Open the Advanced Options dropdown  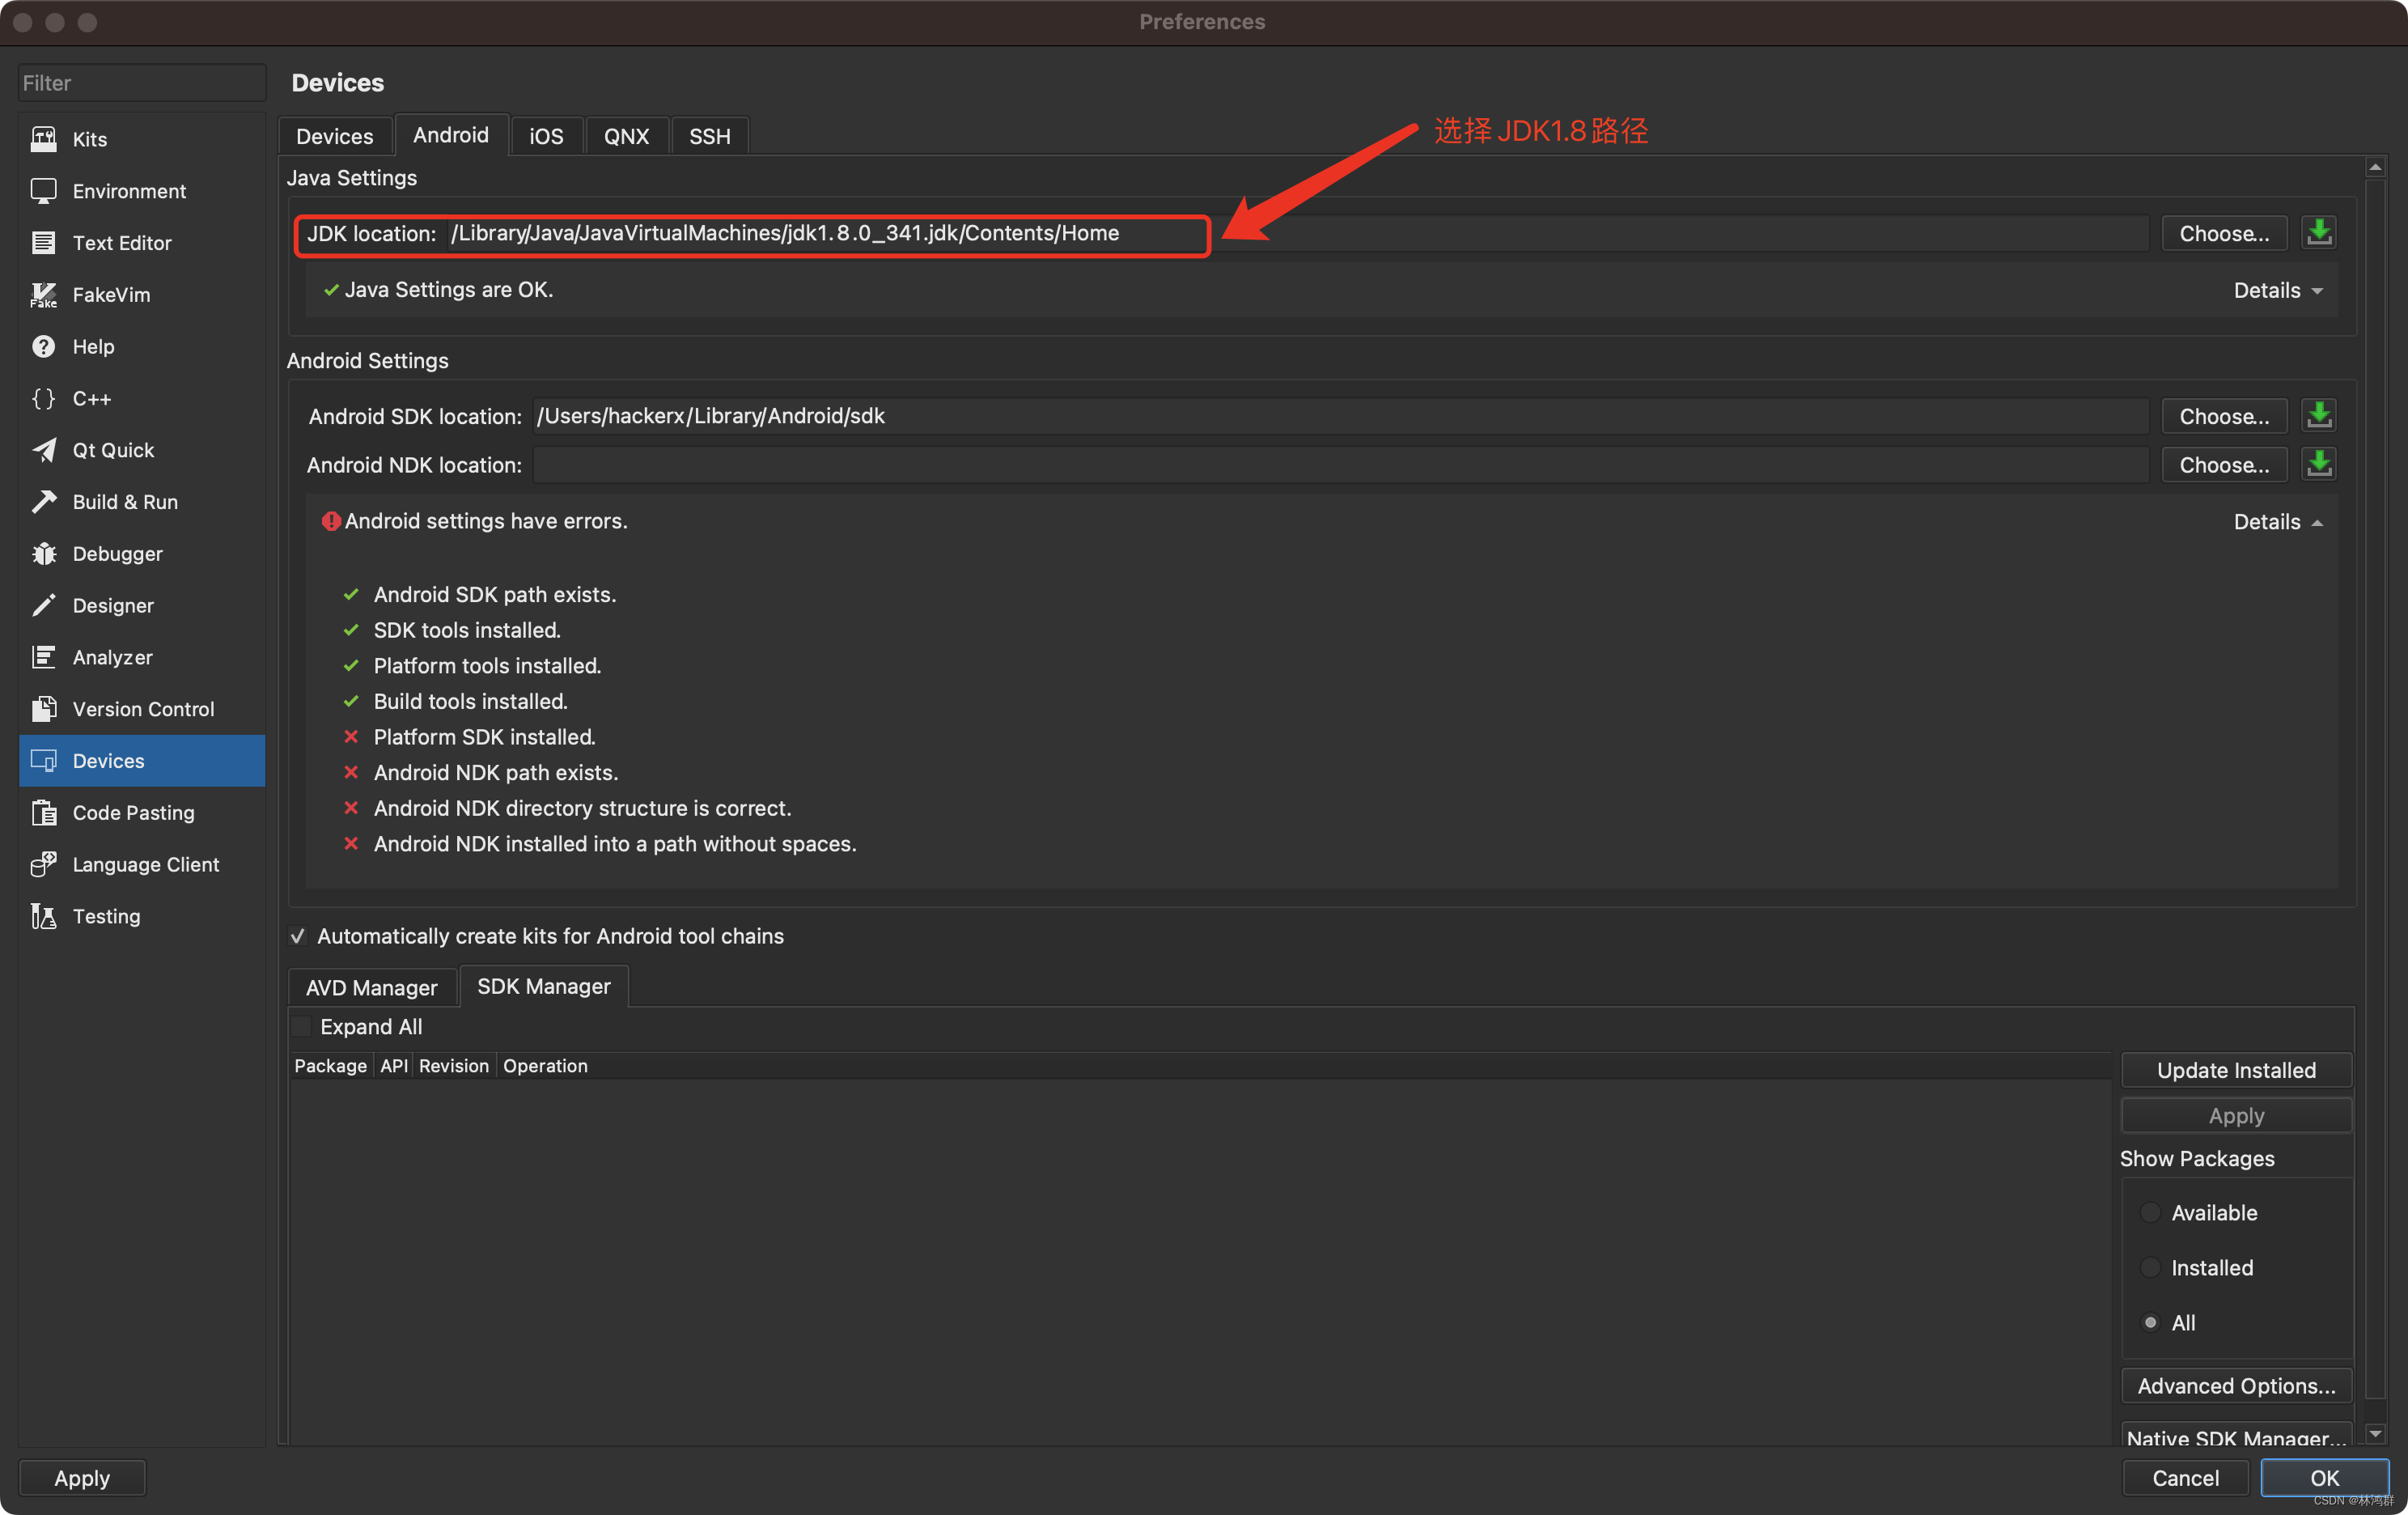coord(2236,1385)
